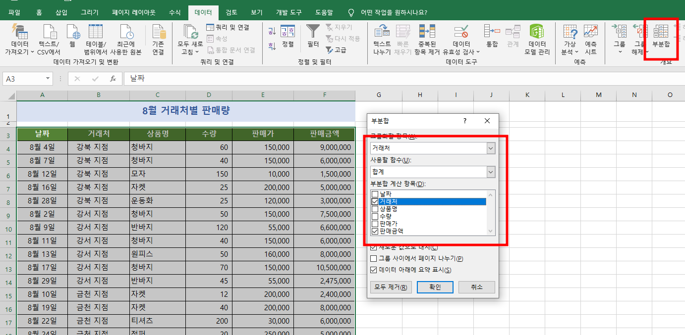Uncheck 판매금액 in subtotal items list
This screenshot has height=335, width=685.
coord(375,231)
